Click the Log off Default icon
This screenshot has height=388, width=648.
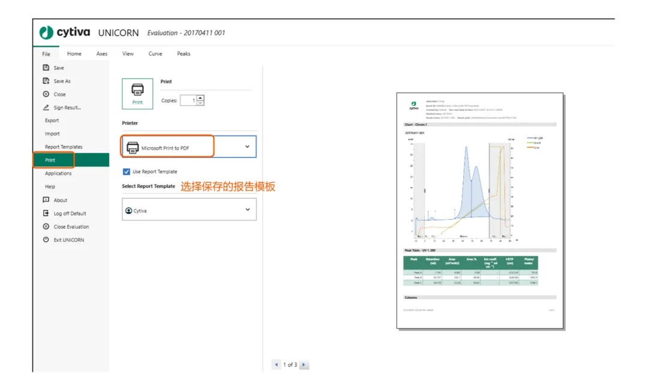click(x=46, y=213)
